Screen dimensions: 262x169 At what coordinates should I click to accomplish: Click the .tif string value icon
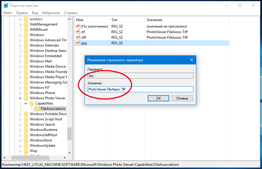[78, 32]
